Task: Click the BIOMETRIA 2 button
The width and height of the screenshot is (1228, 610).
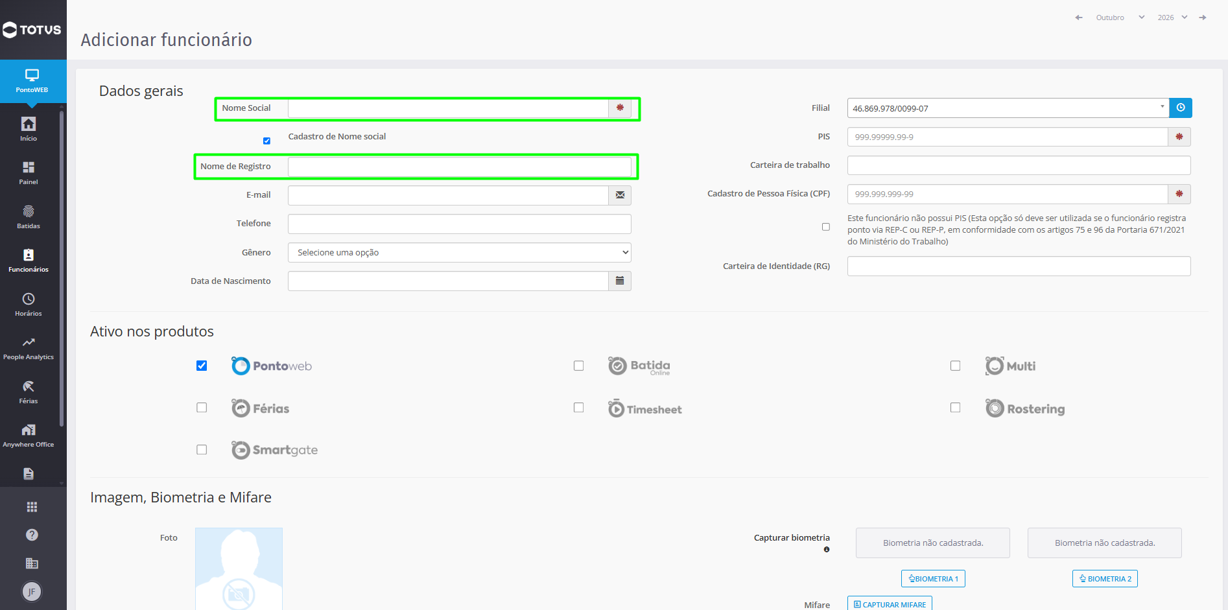Action: (1105, 579)
